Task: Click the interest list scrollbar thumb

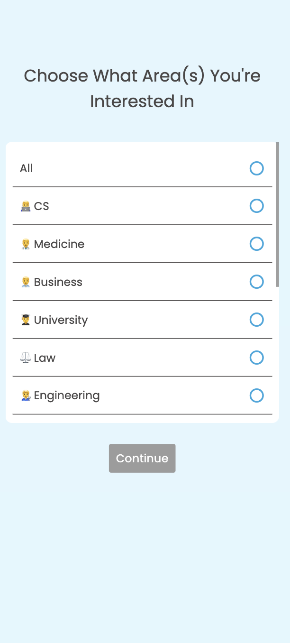Action: click(x=278, y=214)
